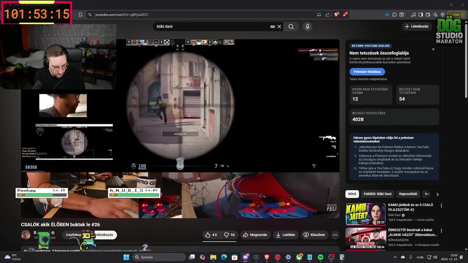Click the 'Becsült nem tetszések' card showing 54
Viewport: 468px width, 263px height.
tap(418, 95)
